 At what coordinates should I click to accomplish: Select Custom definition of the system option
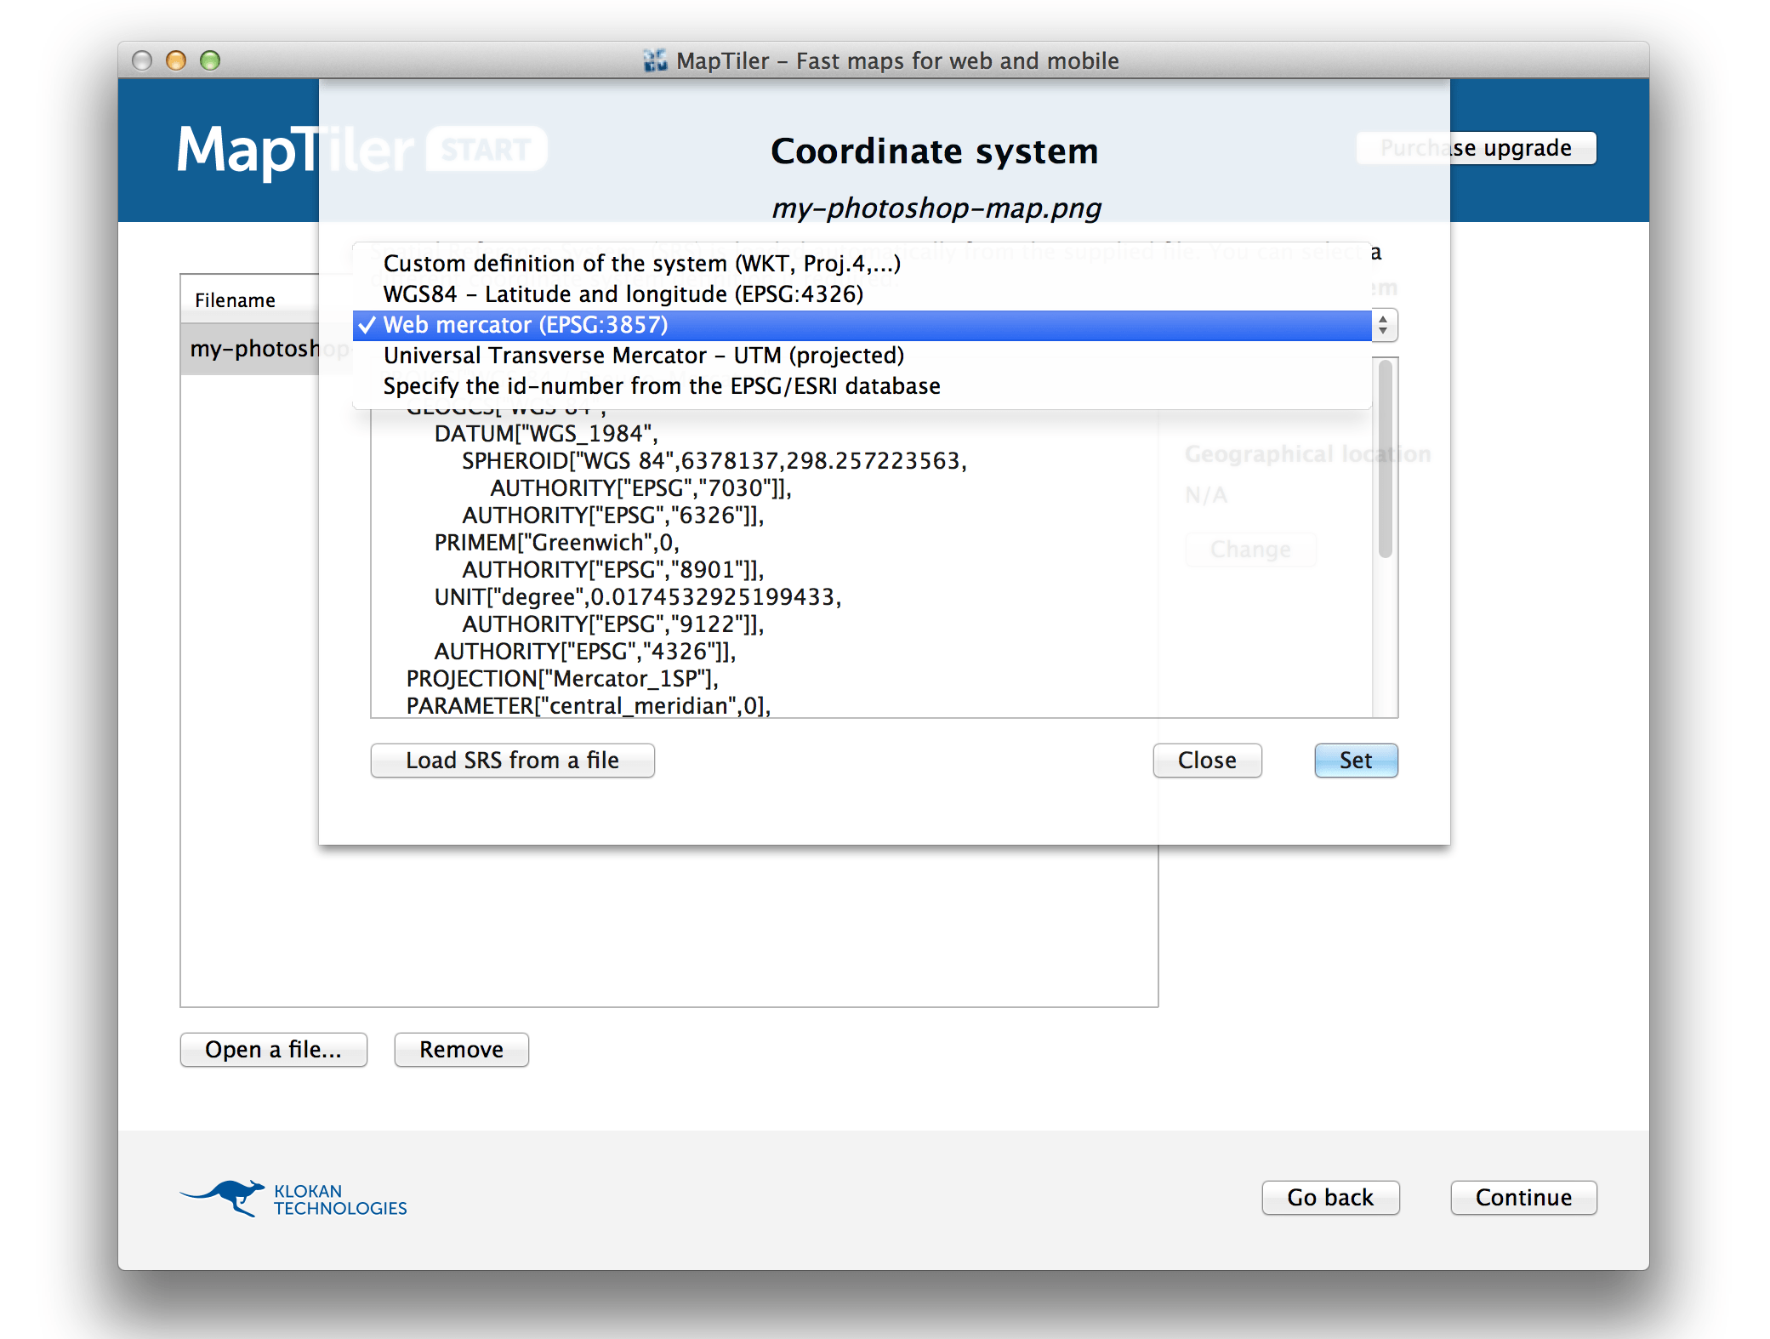coord(862,264)
